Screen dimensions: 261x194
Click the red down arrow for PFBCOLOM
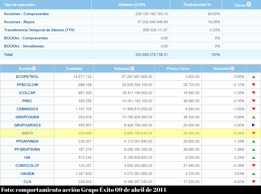(x=253, y=85)
